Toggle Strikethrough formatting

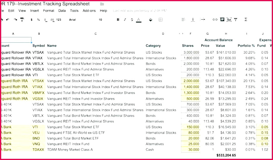tap(132, 20)
